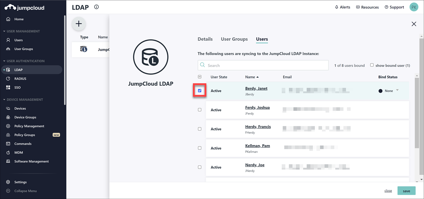Switch to the User Groups tab
Screen dimensions: 424x199
click(234, 39)
